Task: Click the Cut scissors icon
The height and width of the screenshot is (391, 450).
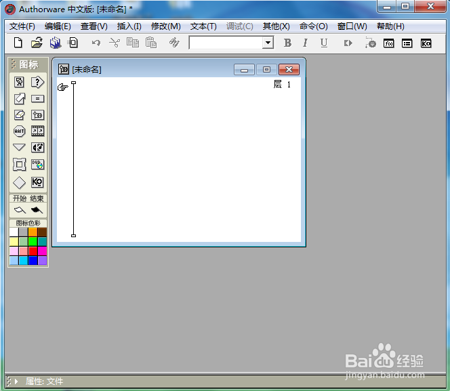Action: point(115,43)
